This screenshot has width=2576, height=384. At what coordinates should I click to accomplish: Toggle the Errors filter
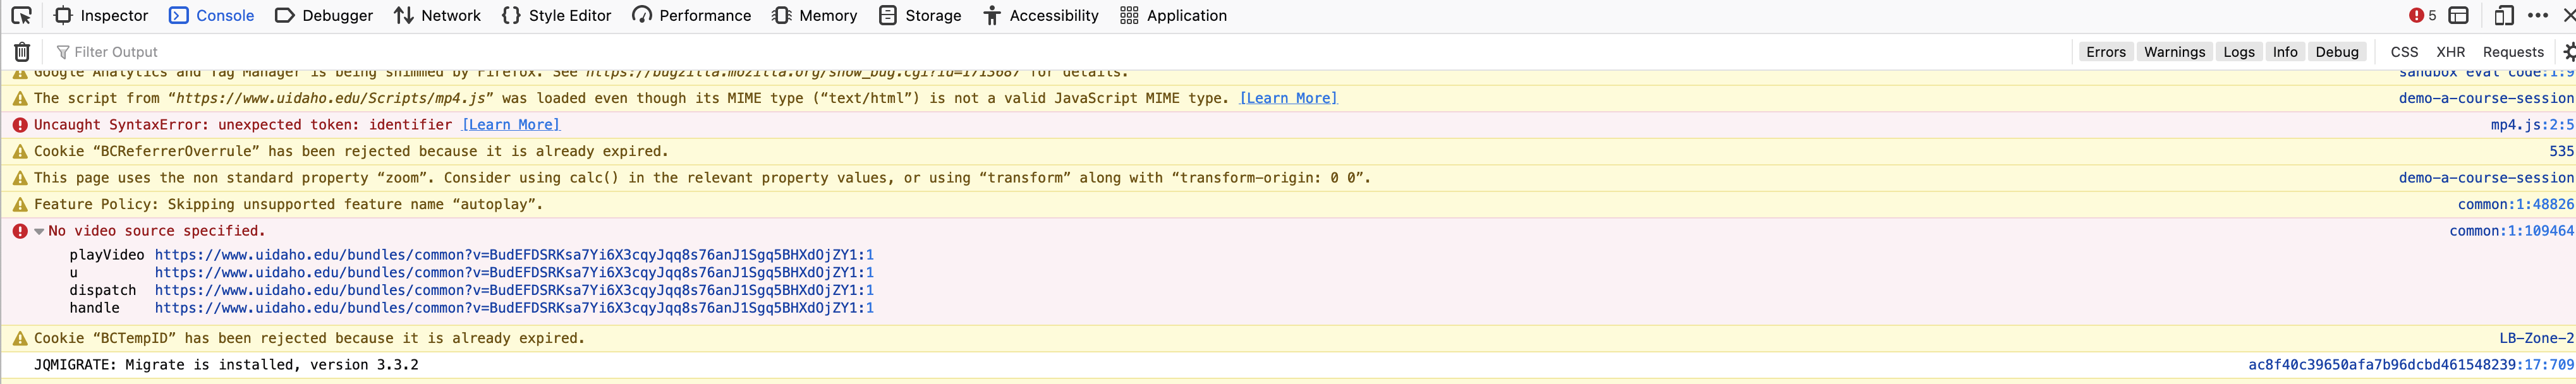[2105, 52]
